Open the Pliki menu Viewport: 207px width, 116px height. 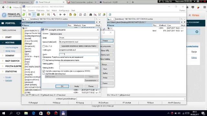click(x=24, y=11)
